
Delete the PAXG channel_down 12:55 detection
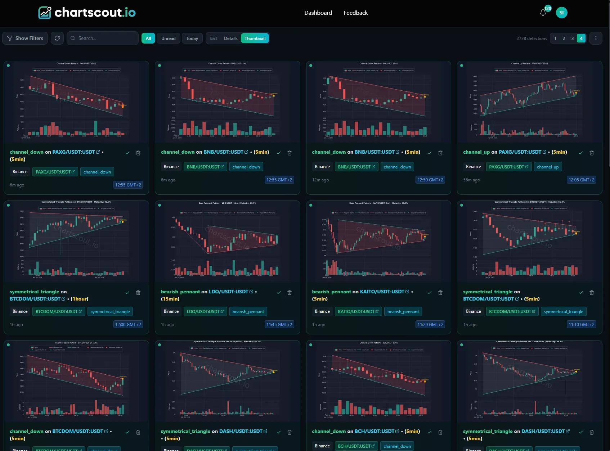tap(138, 153)
